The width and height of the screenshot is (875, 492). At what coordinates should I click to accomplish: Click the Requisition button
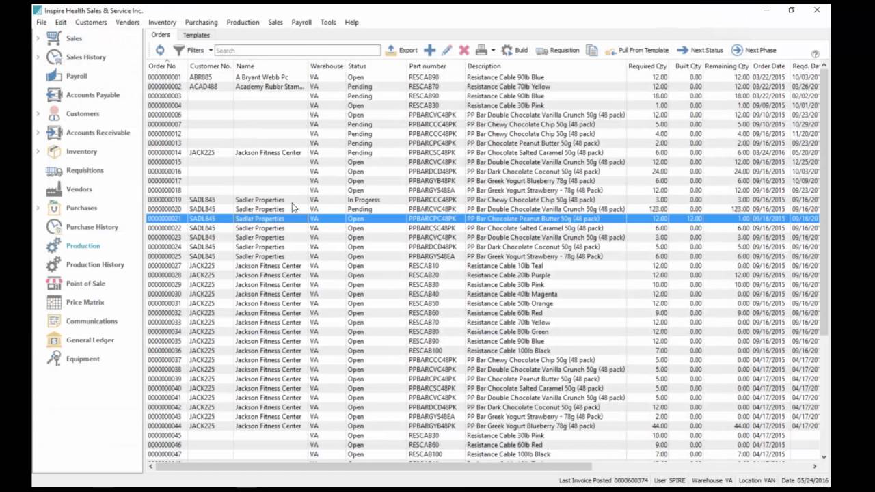557,50
